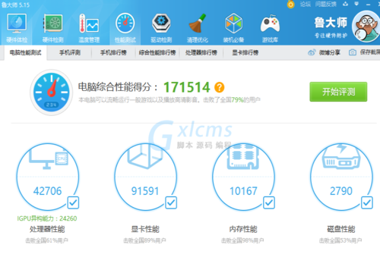This screenshot has width=380, height=273.
Task: Click the 处理器性能 label
Action: click(x=47, y=229)
